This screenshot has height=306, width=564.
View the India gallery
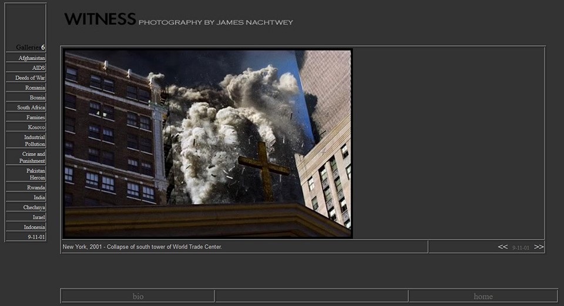tap(39, 198)
